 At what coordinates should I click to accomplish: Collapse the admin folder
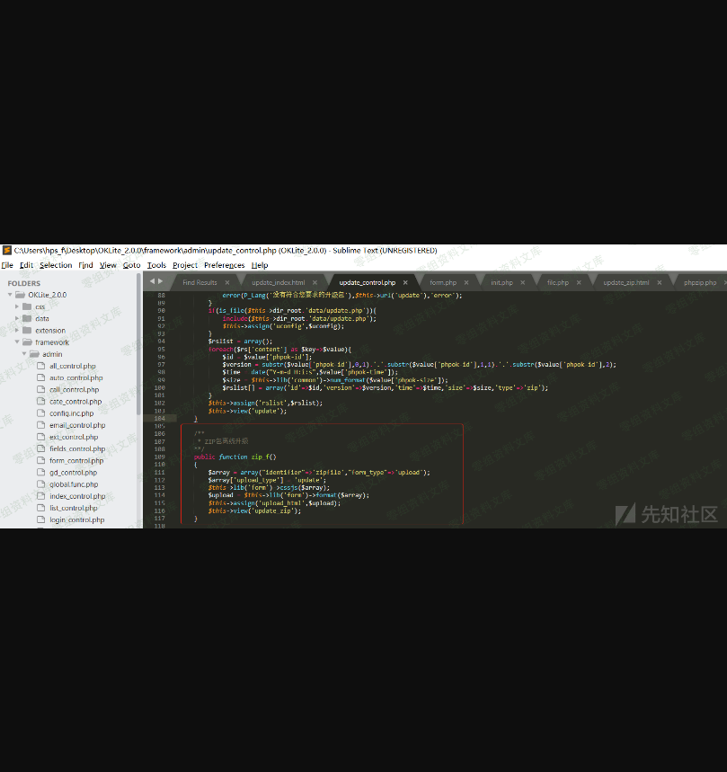coord(22,354)
